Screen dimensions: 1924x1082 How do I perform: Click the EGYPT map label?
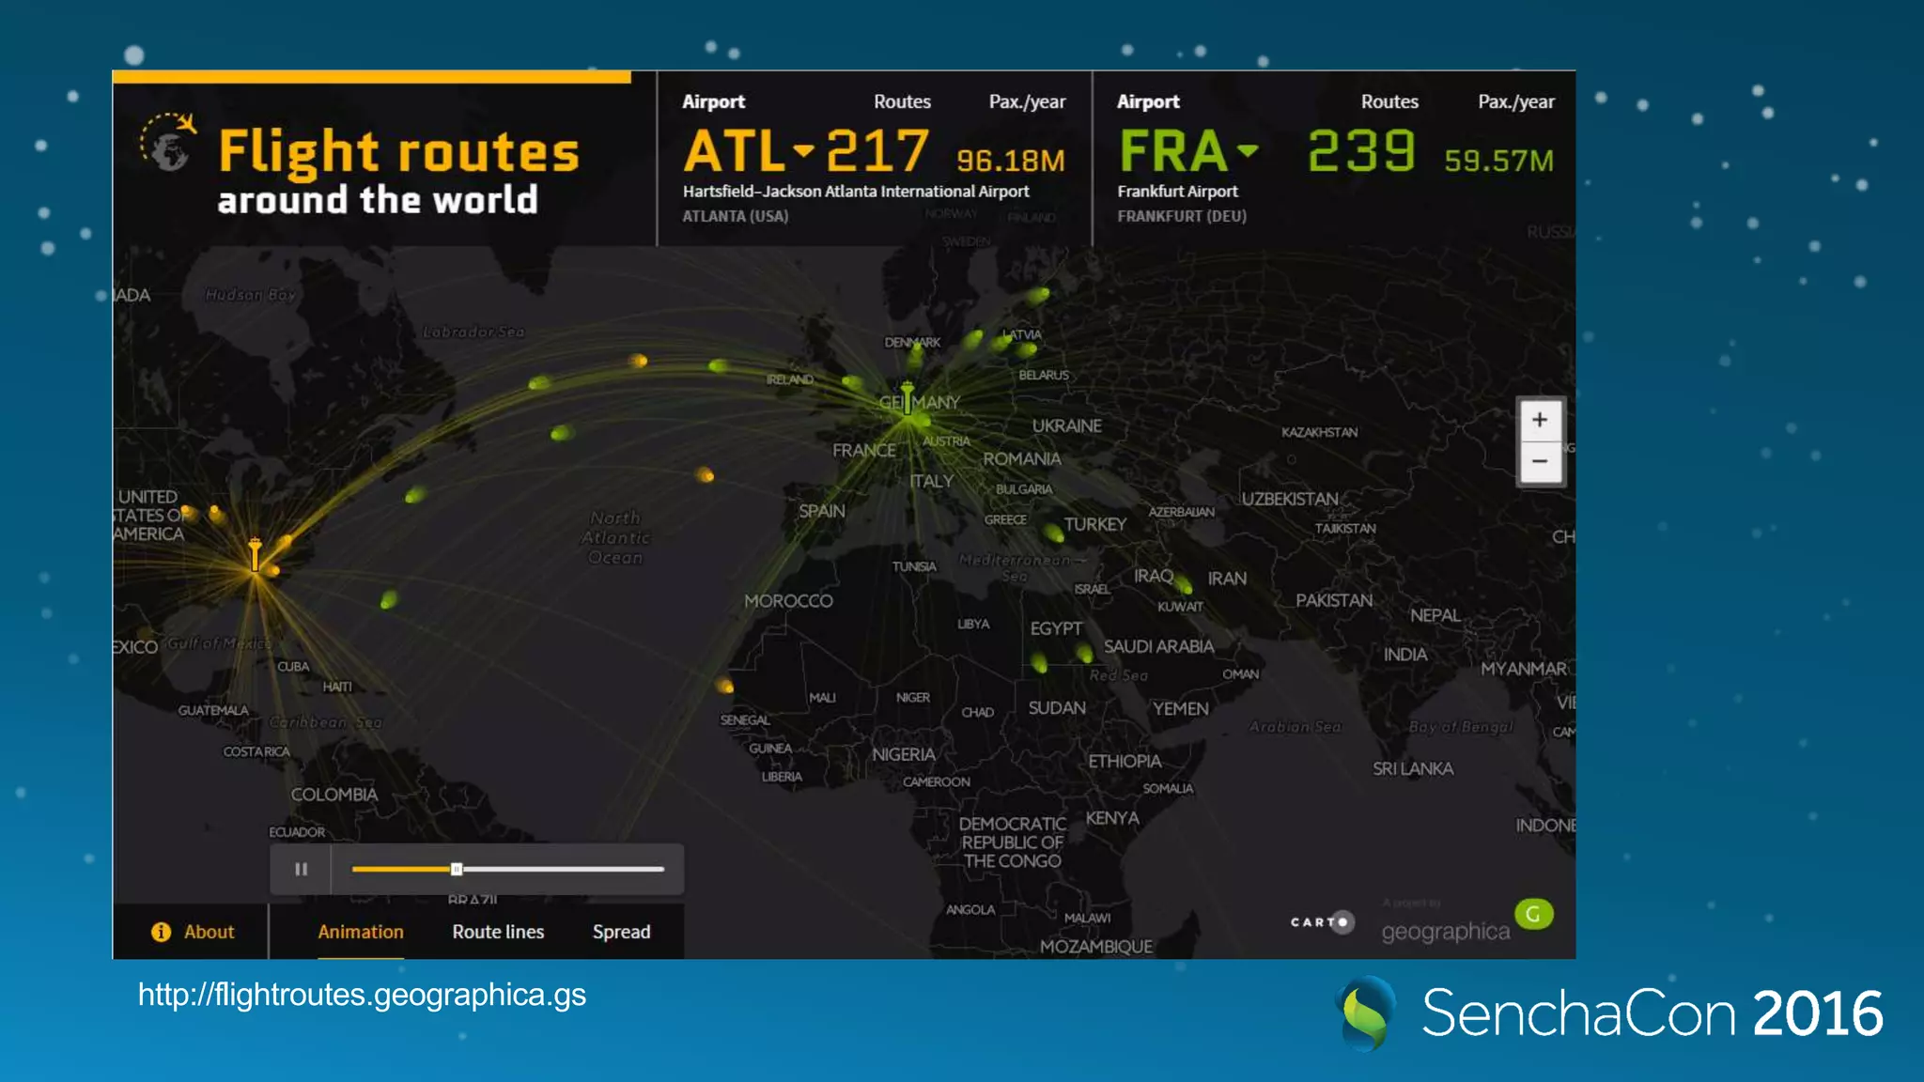click(x=1056, y=628)
